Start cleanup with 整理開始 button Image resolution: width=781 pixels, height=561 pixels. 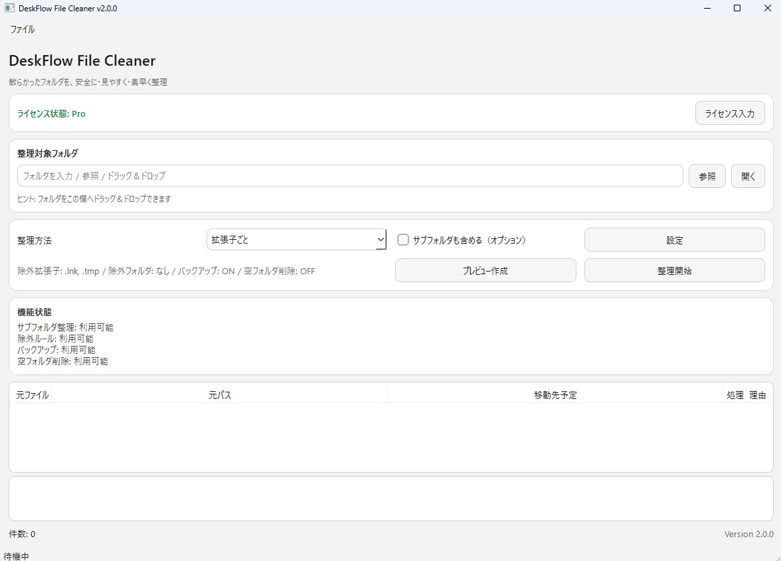675,270
